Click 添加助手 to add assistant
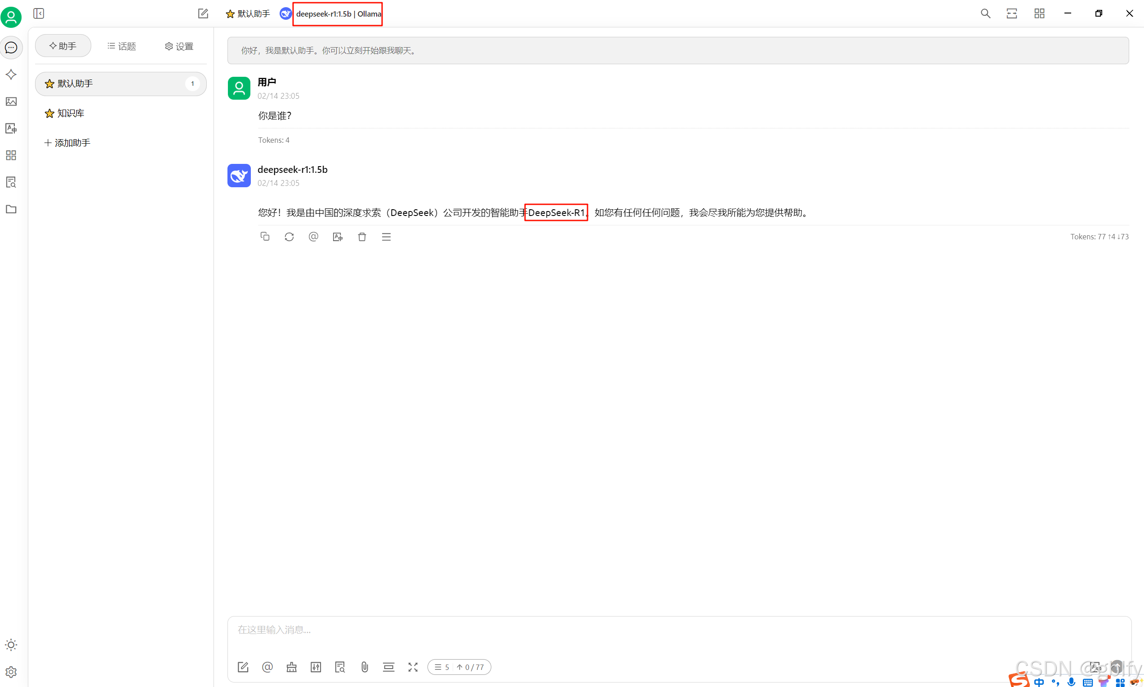 (x=67, y=143)
